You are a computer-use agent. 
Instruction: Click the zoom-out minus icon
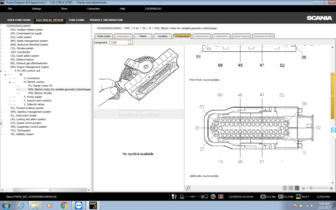303,188
